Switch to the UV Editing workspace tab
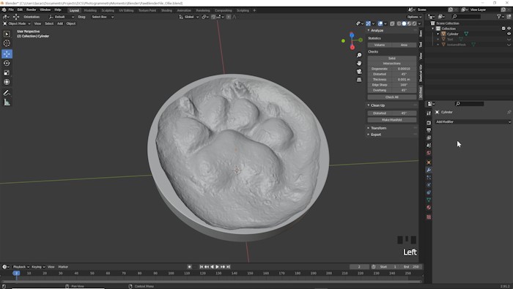Image resolution: width=513 pixels, height=289 pixels. [126, 10]
